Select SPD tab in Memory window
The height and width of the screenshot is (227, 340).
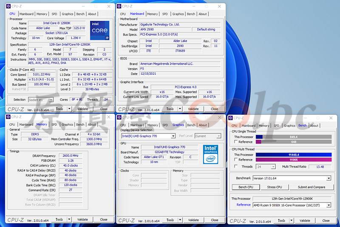pos(54,125)
